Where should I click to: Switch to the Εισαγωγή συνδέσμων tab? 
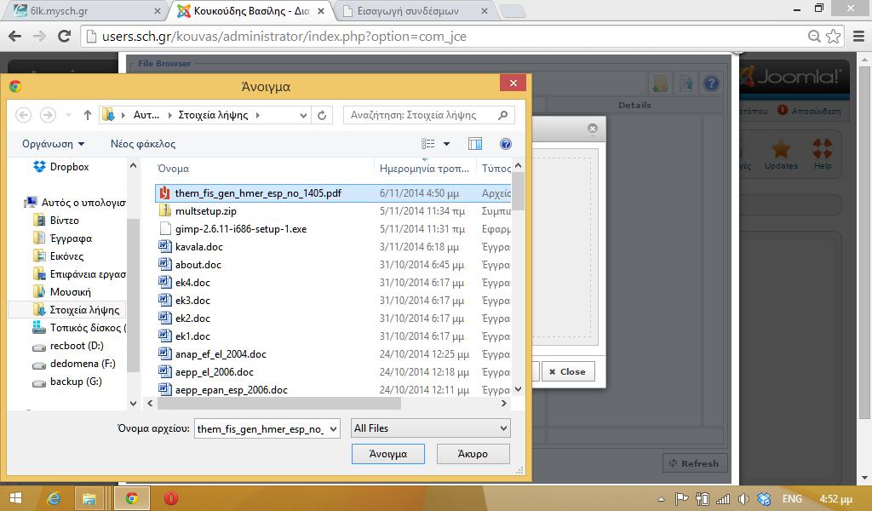click(x=415, y=10)
